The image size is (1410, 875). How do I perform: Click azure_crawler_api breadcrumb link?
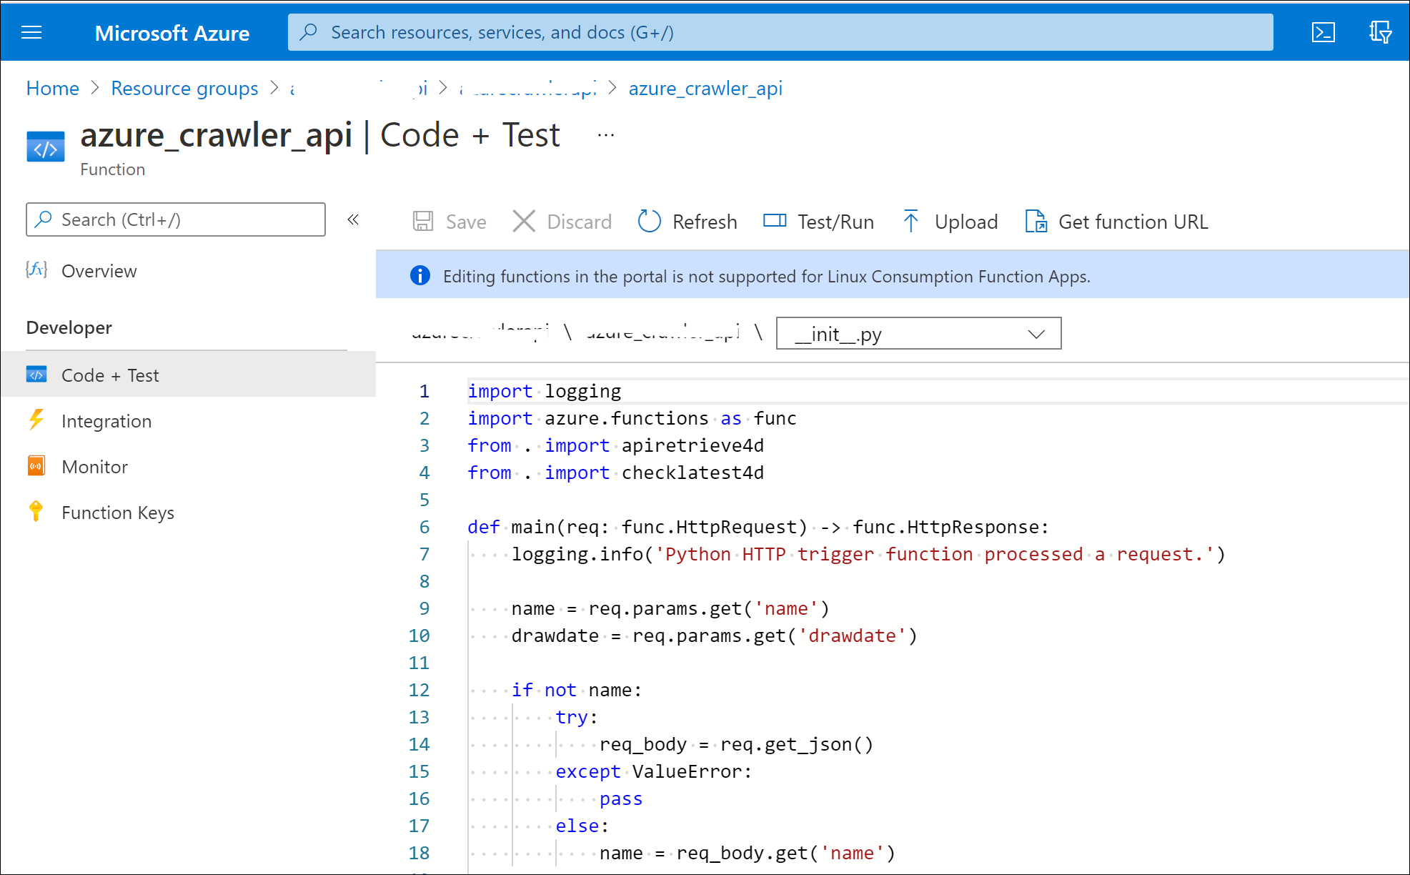(705, 88)
